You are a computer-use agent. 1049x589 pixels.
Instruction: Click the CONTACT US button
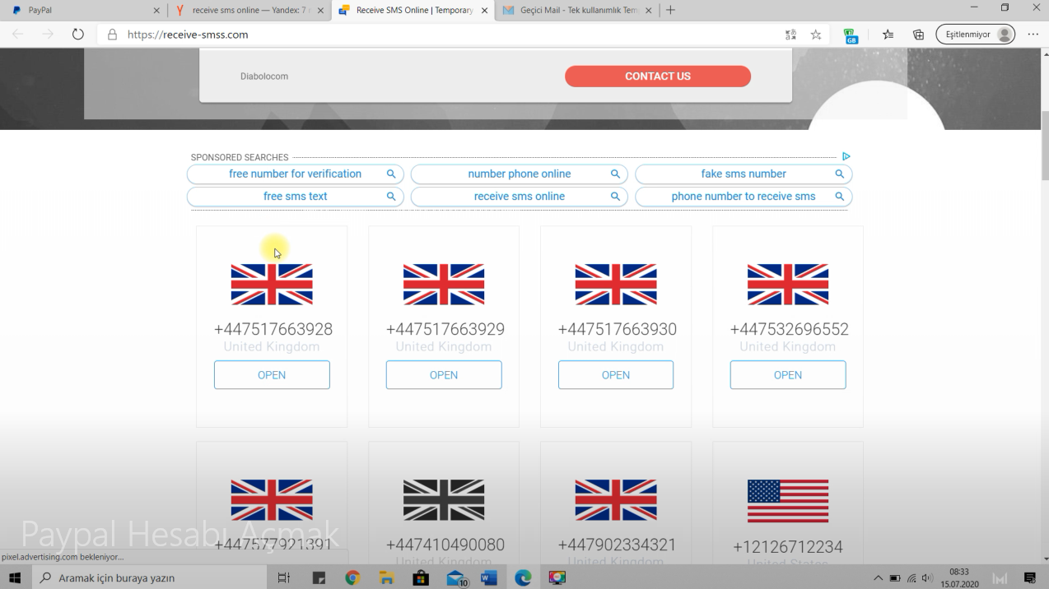pos(658,76)
